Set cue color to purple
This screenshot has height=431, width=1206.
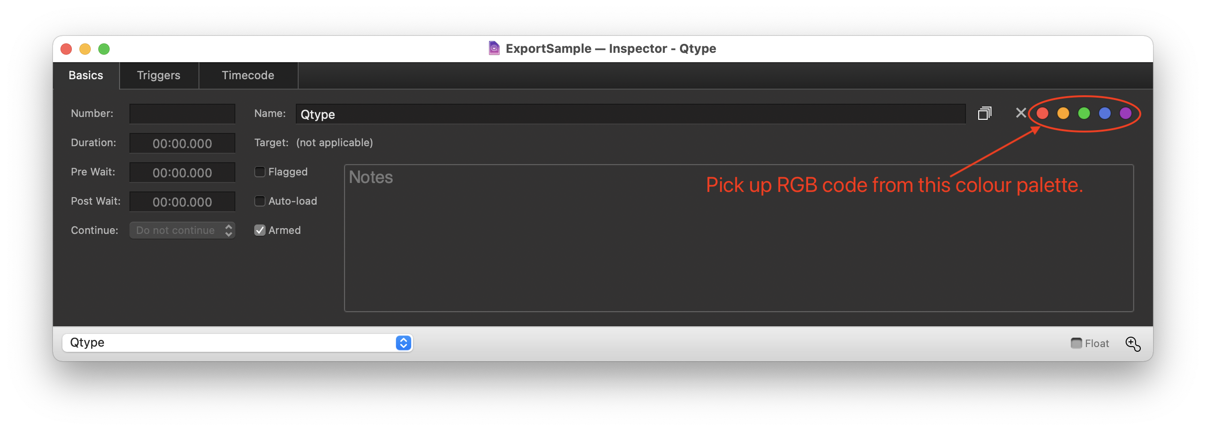click(1125, 113)
